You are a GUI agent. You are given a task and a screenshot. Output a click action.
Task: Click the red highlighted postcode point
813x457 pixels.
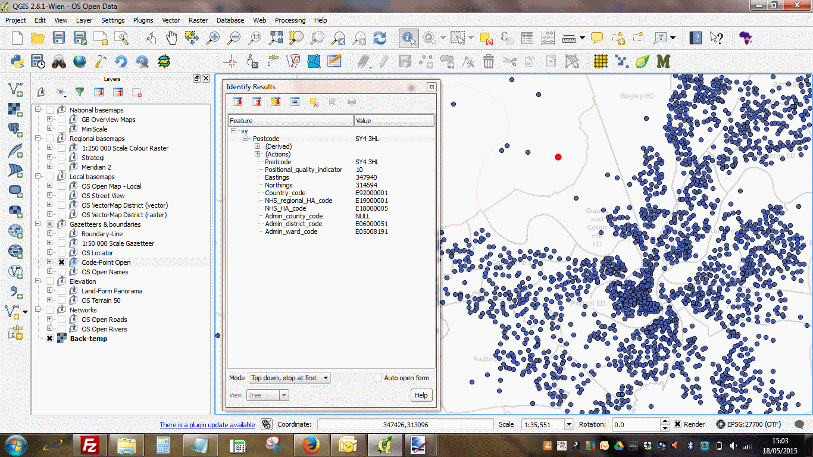coord(558,157)
